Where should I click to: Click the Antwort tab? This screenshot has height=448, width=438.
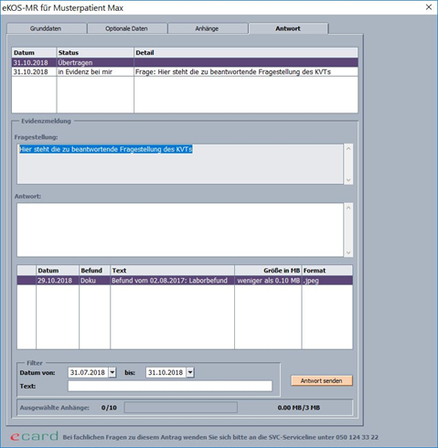pos(288,28)
